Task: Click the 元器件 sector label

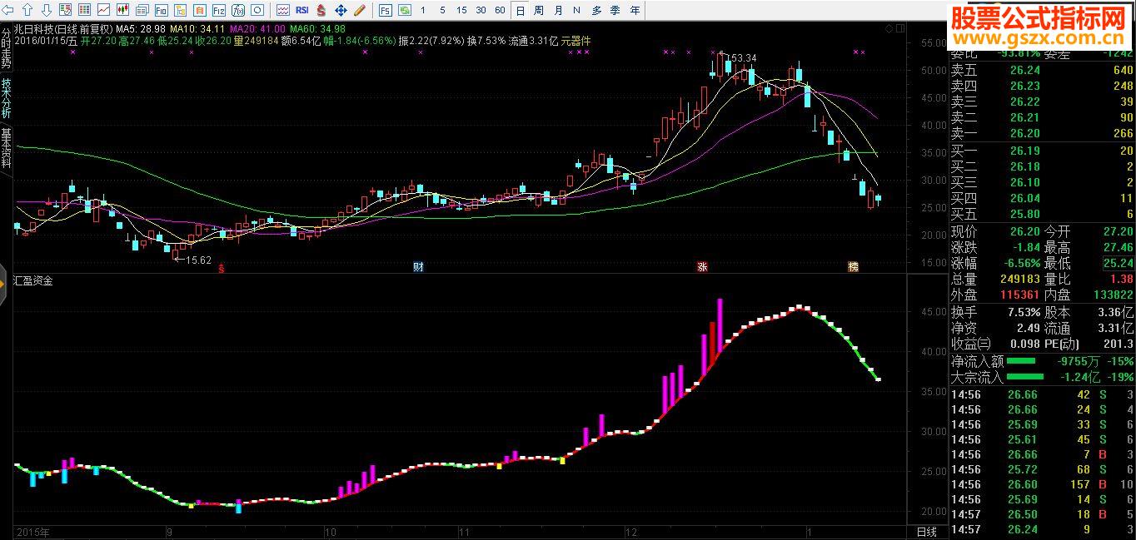Action: click(575, 40)
